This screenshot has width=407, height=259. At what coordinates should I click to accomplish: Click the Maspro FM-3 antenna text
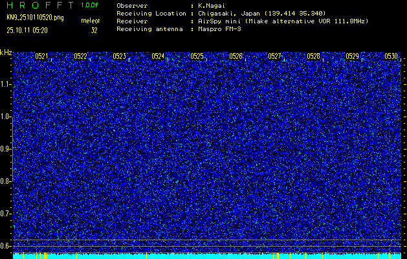(220, 29)
